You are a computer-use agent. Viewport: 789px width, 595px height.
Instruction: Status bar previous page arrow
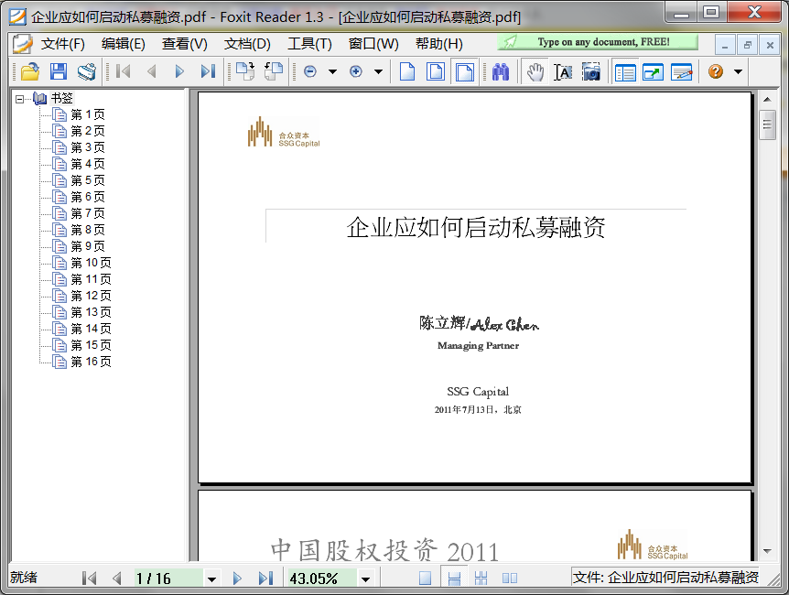point(117,579)
